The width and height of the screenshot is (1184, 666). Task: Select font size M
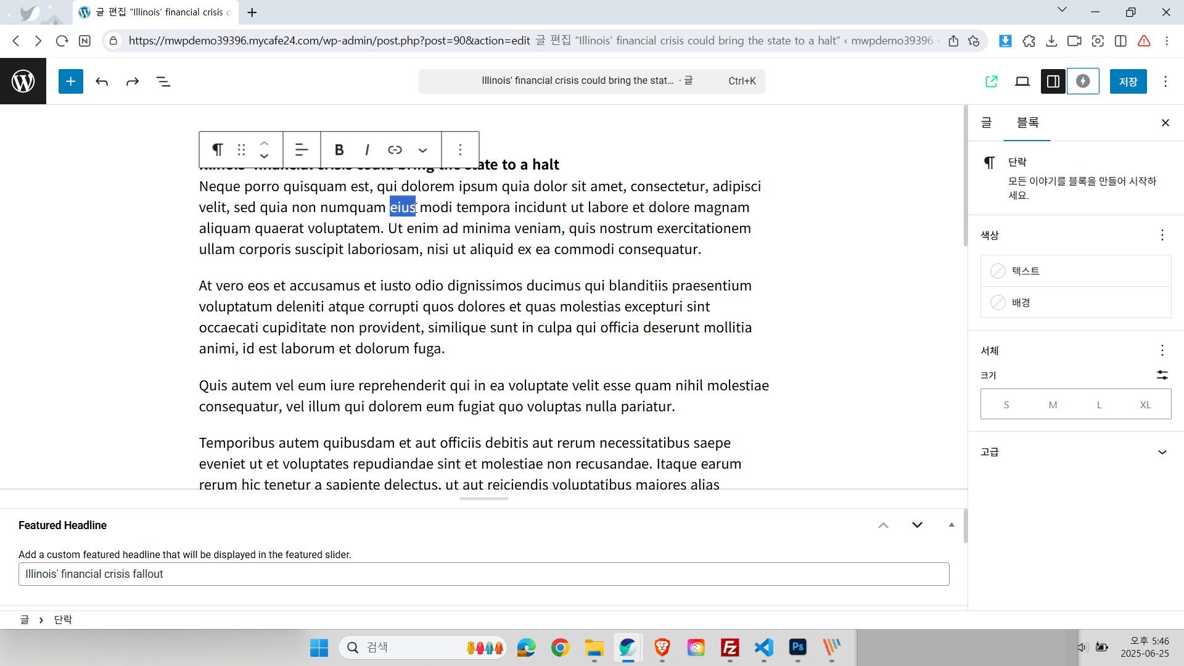click(x=1053, y=405)
